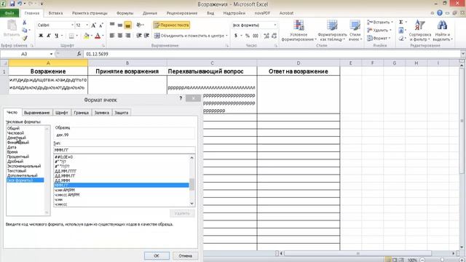Open Стили ячеек gallery
Viewport: 466px width, 262px height.
click(x=355, y=31)
